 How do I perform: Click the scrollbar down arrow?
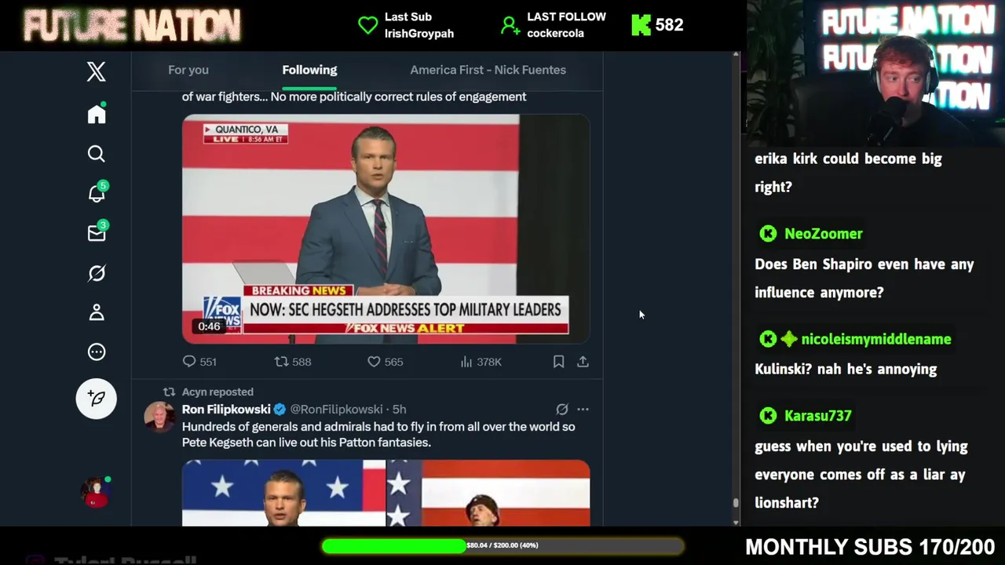tap(736, 522)
